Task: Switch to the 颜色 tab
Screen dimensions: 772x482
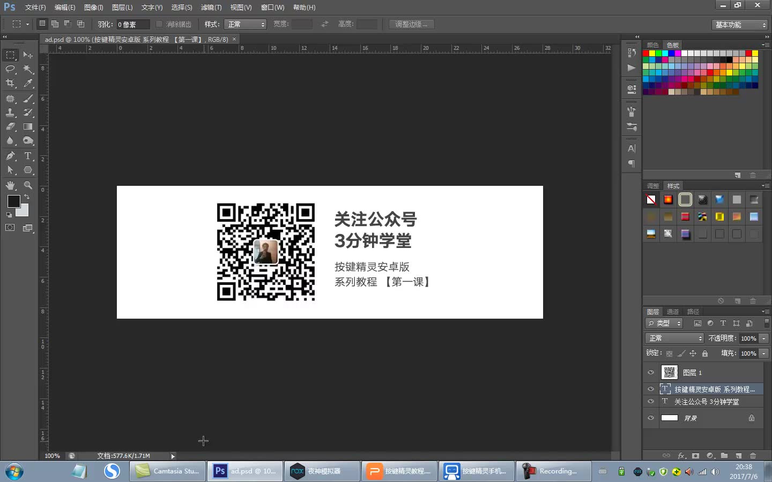Action: [652, 45]
